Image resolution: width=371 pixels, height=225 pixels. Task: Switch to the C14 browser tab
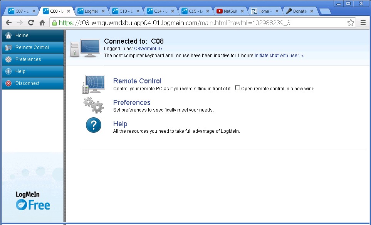click(x=160, y=11)
